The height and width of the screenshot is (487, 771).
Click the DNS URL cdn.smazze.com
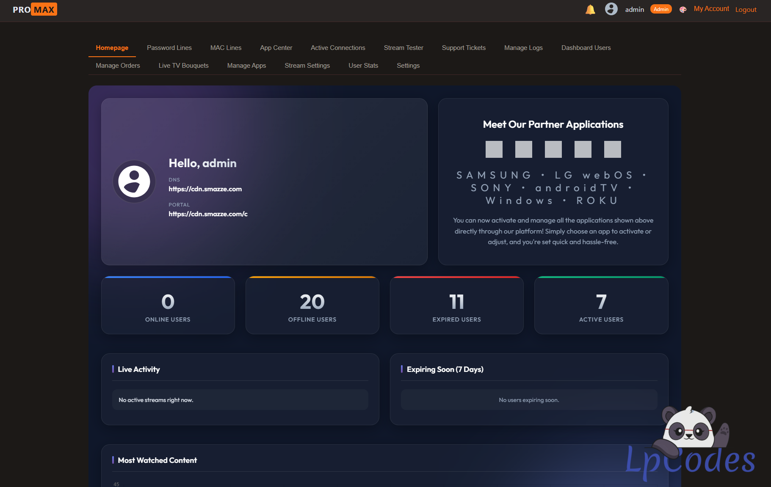point(205,189)
